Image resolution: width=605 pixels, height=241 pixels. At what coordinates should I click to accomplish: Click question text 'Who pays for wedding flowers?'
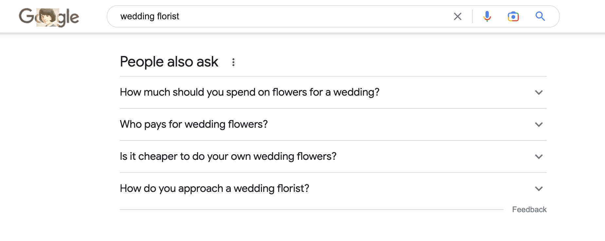tap(194, 124)
